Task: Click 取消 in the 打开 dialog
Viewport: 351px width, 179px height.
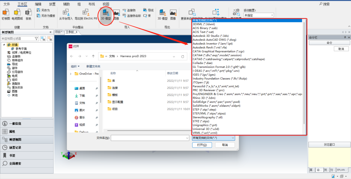Action: coord(225,145)
